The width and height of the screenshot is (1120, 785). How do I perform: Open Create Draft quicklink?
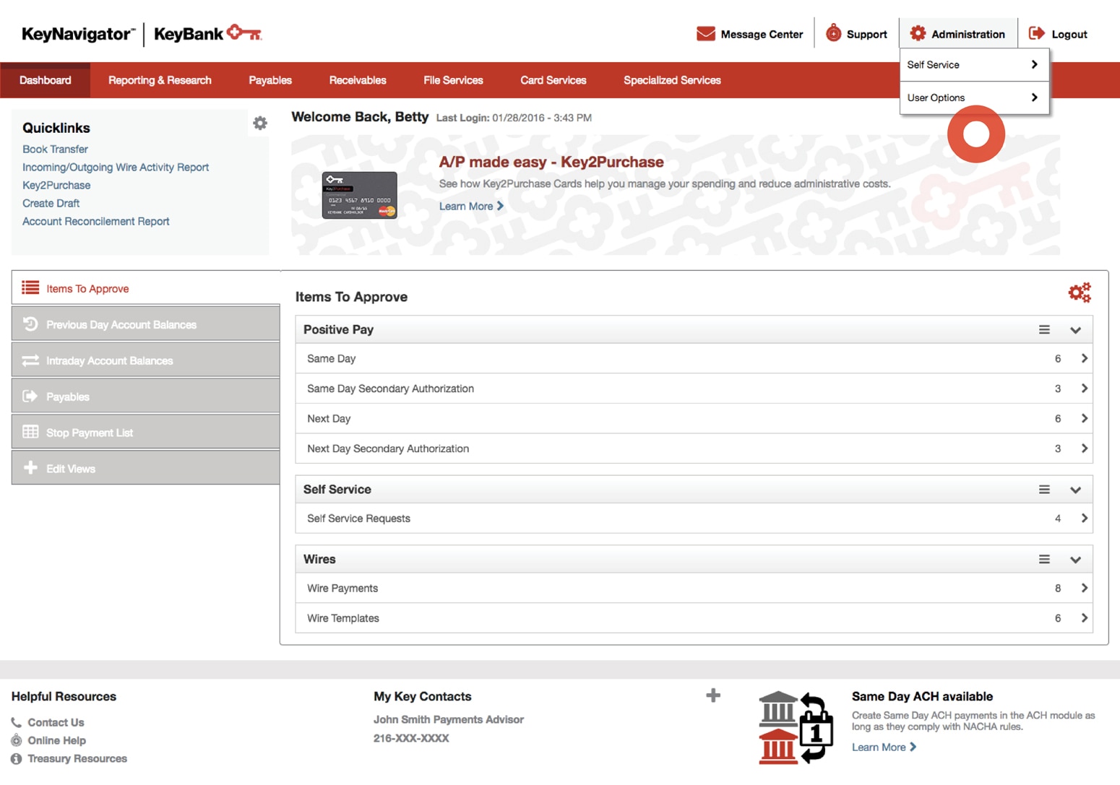point(51,203)
